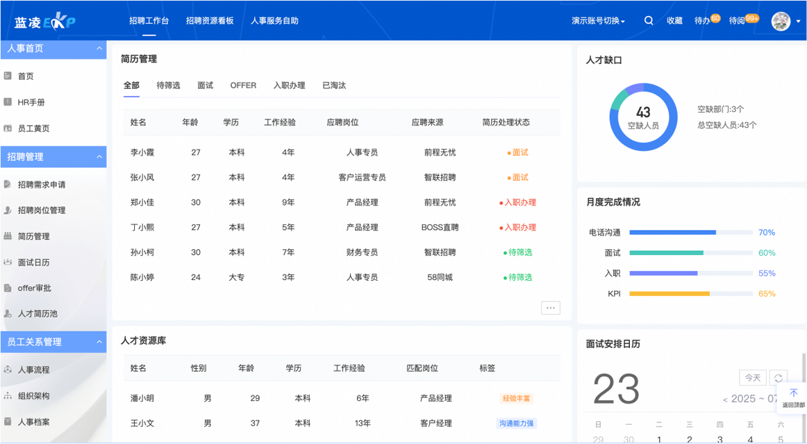Click the 今天 button in calendar

(753, 378)
